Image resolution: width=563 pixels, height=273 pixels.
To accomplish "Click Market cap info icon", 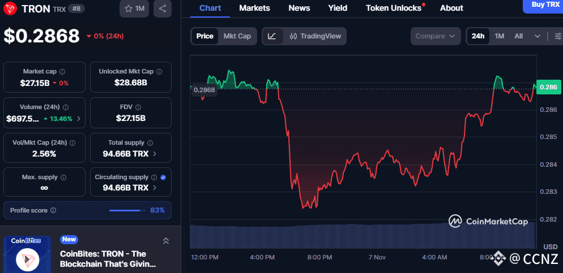I will (x=62, y=72).
